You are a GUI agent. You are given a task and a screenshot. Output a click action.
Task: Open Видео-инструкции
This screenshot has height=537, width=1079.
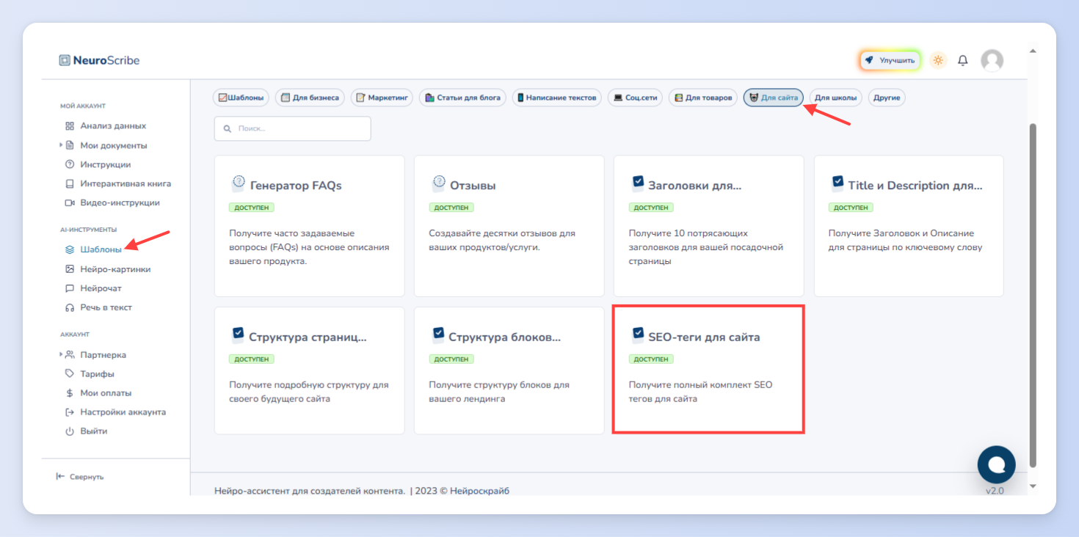point(120,202)
